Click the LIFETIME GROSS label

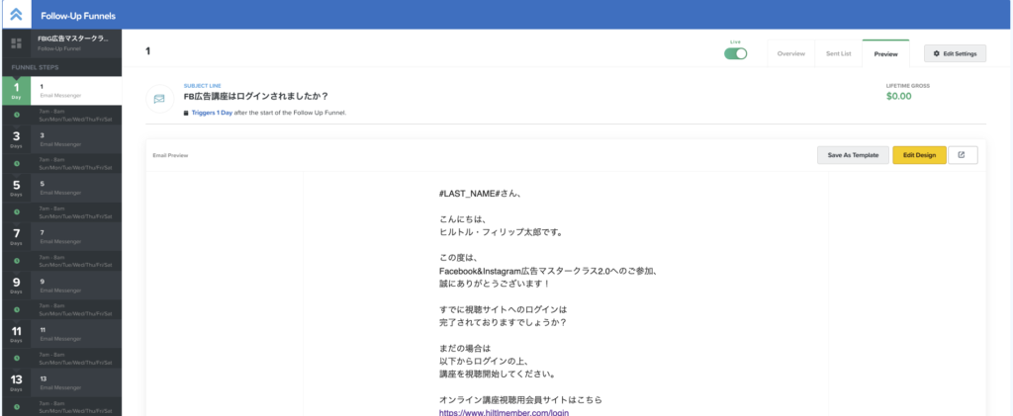pos(908,85)
